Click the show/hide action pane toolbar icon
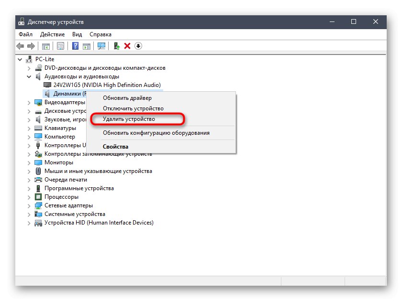Image resolution: width=402 pixels, height=301 pixels. pos(87,46)
